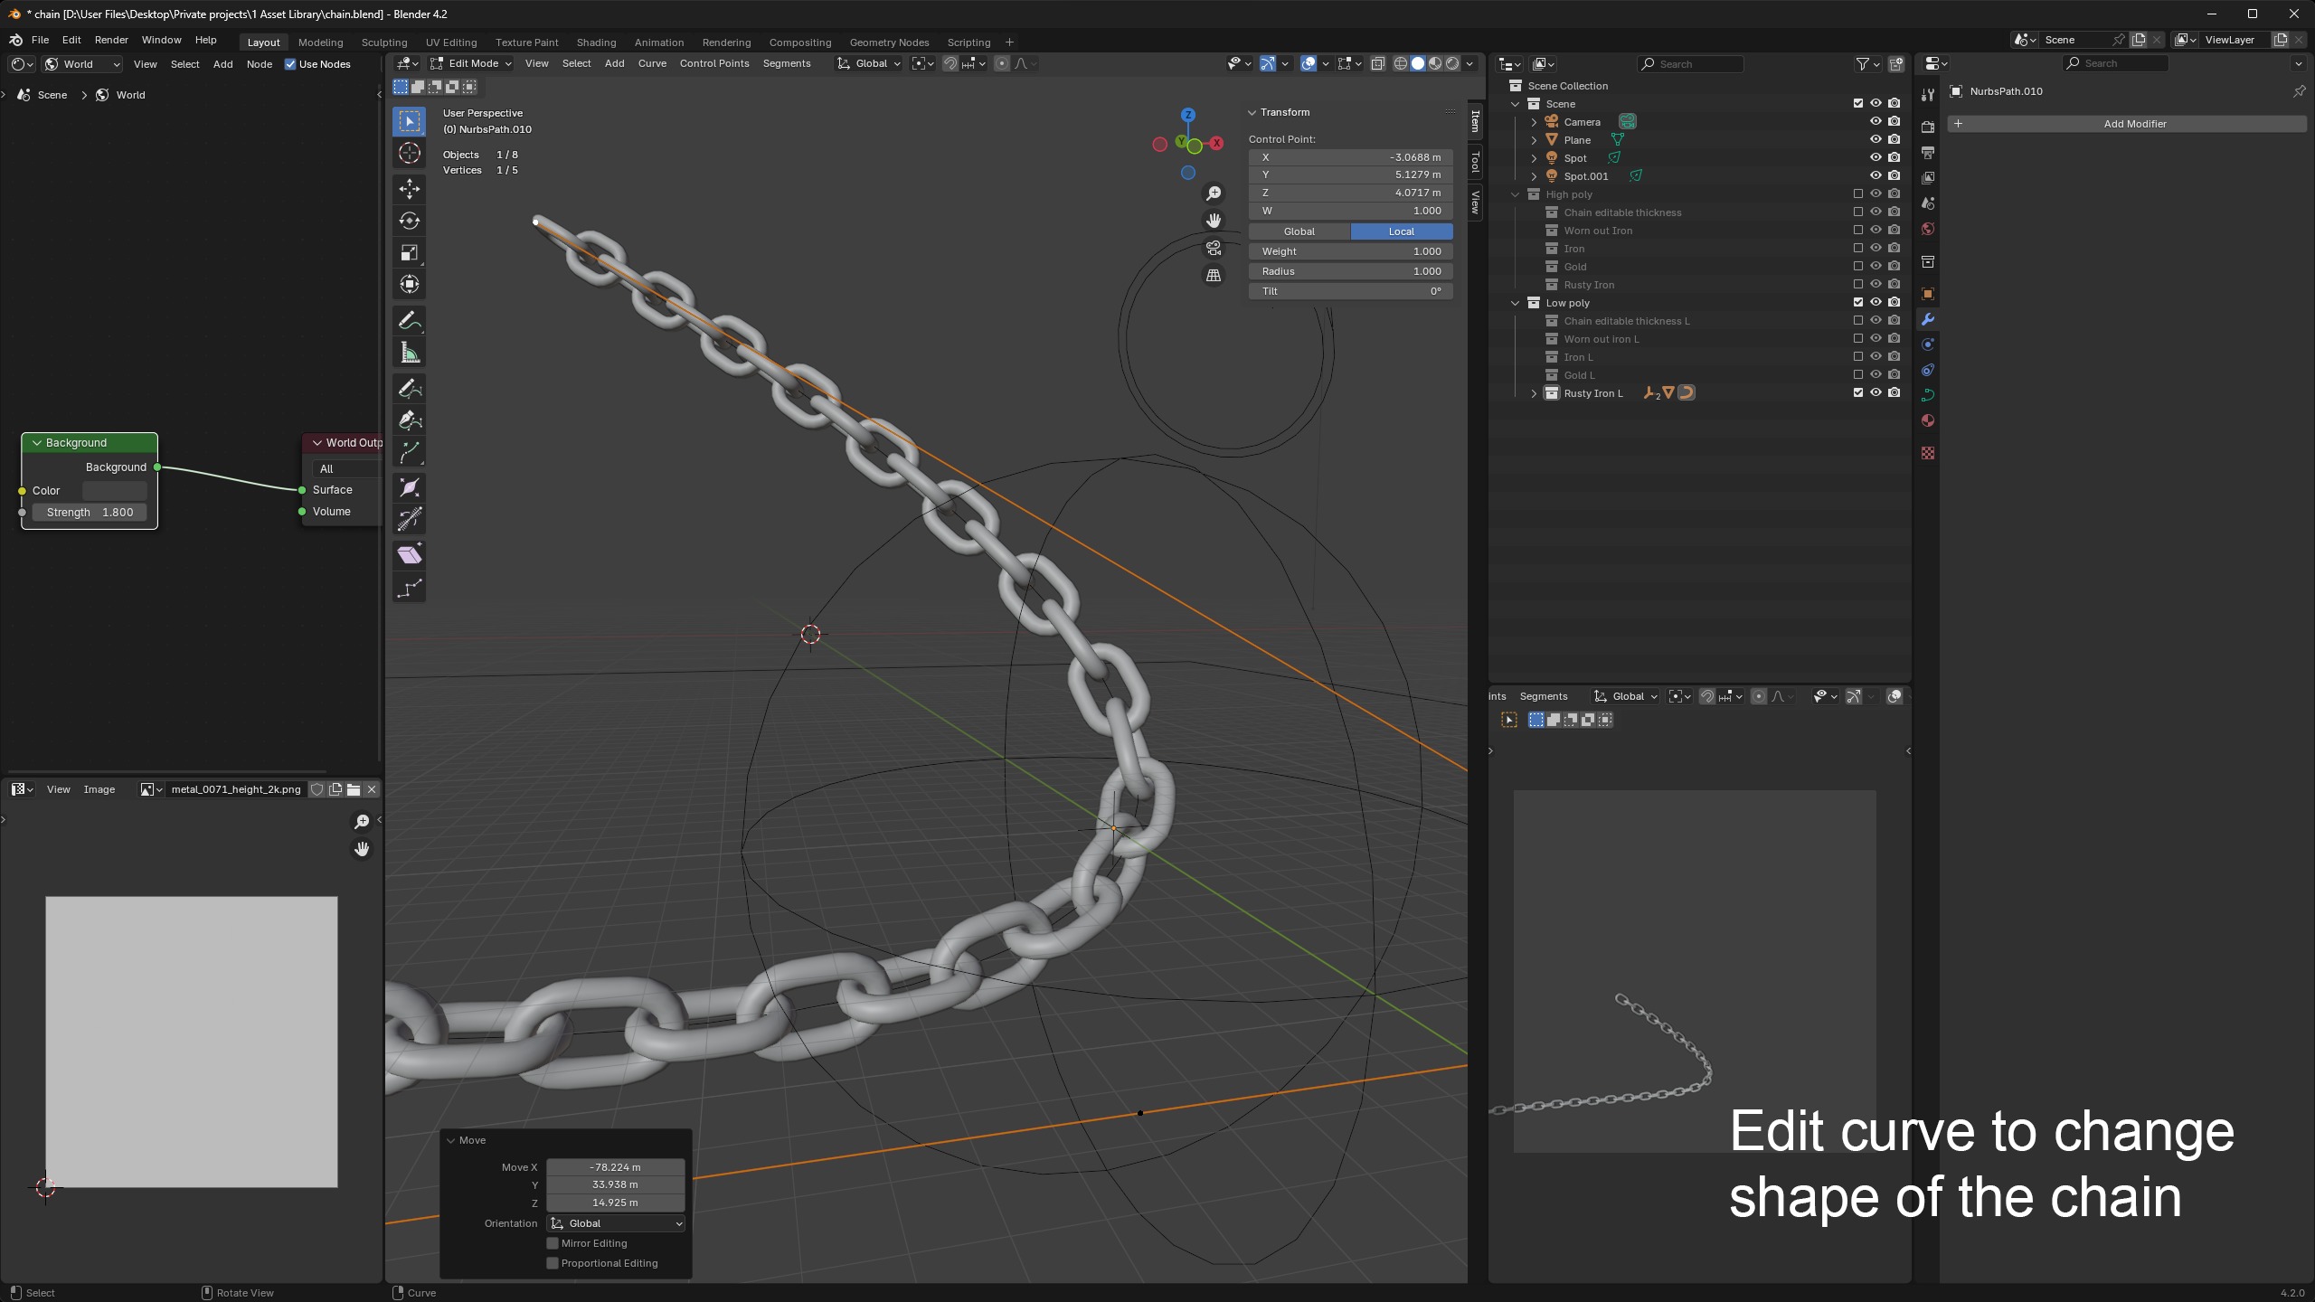Image resolution: width=2315 pixels, height=1302 pixels.
Task: Enable Proportional Editing checkbox
Action: pyautogui.click(x=553, y=1263)
